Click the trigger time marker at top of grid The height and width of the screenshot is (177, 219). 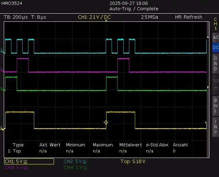coord(106,21)
